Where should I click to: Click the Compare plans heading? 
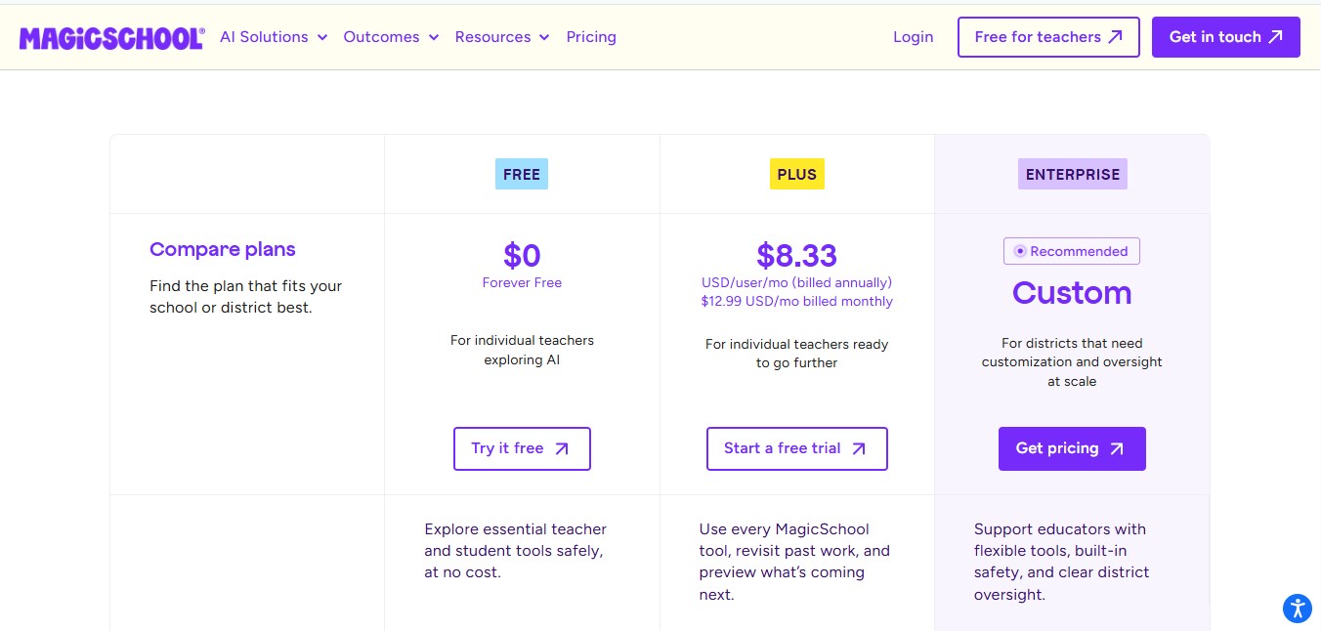click(x=223, y=249)
